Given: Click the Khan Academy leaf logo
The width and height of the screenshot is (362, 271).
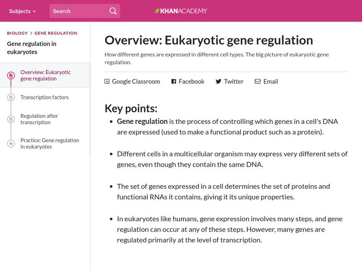Looking at the screenshot, I should [x=157, y=11].
